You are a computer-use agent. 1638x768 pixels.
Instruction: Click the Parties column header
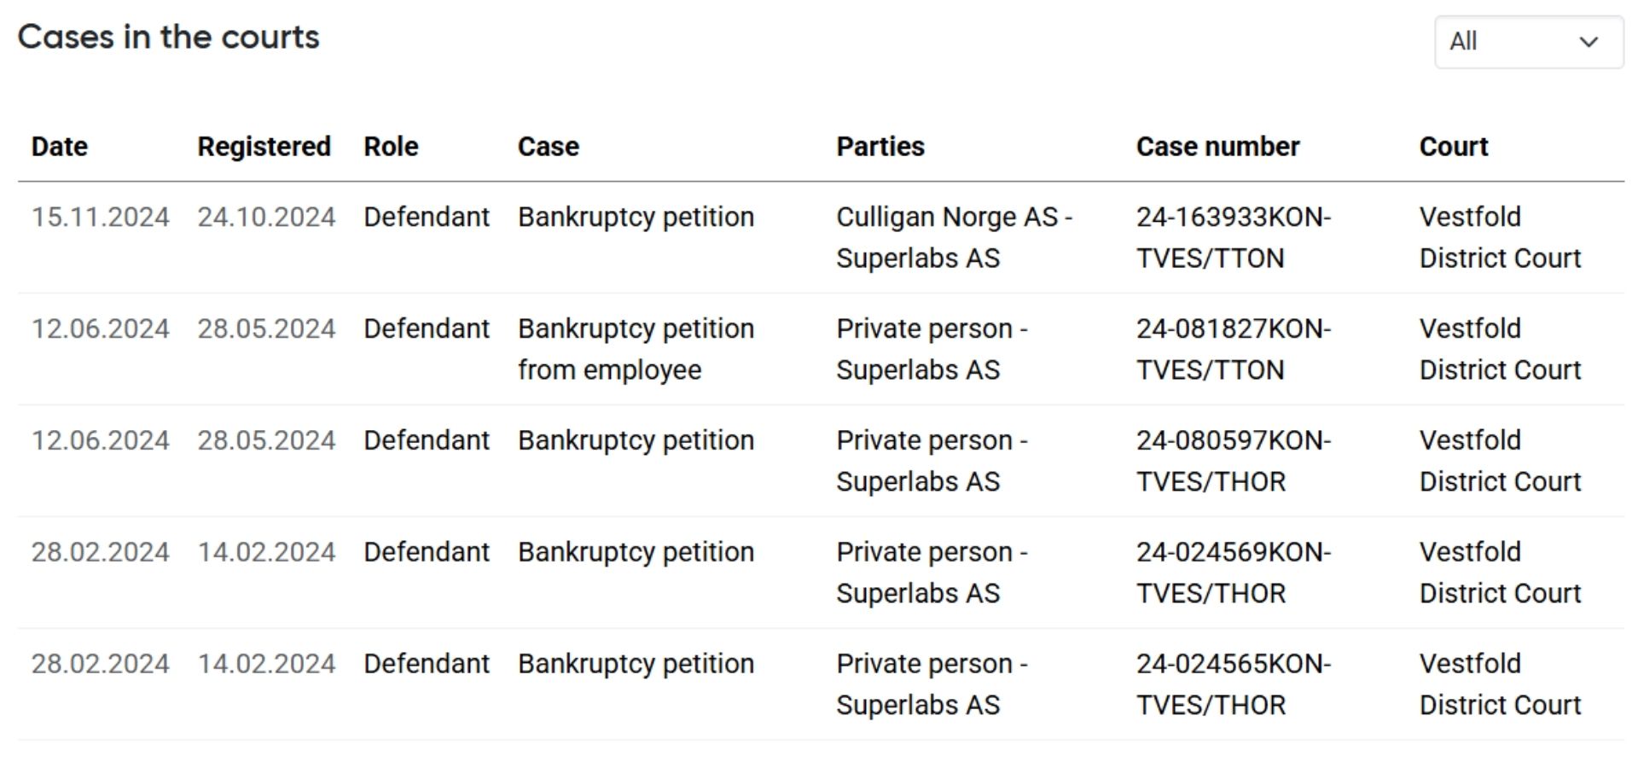click(x=880, y=147)
